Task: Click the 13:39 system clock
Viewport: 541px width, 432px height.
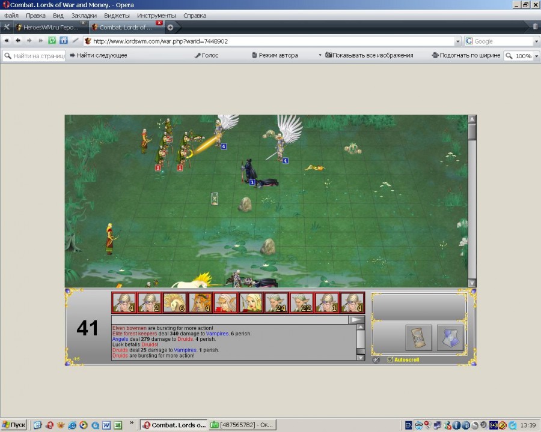Action: point(528,425)
